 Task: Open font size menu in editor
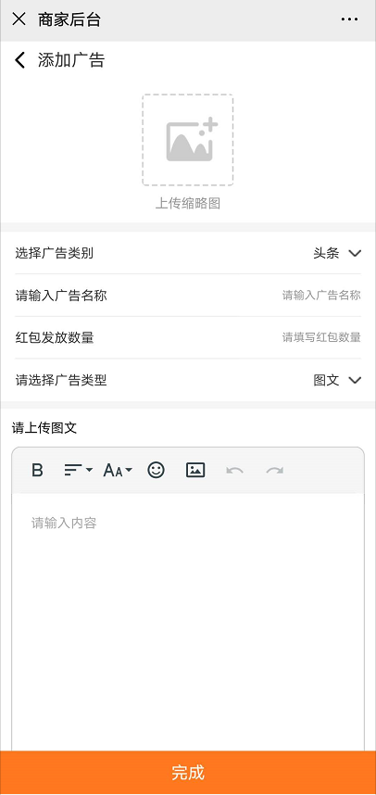pos(118,471)
